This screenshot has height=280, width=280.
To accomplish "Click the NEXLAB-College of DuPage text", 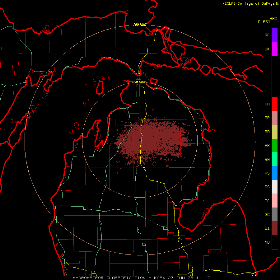I will click(248, 3).
